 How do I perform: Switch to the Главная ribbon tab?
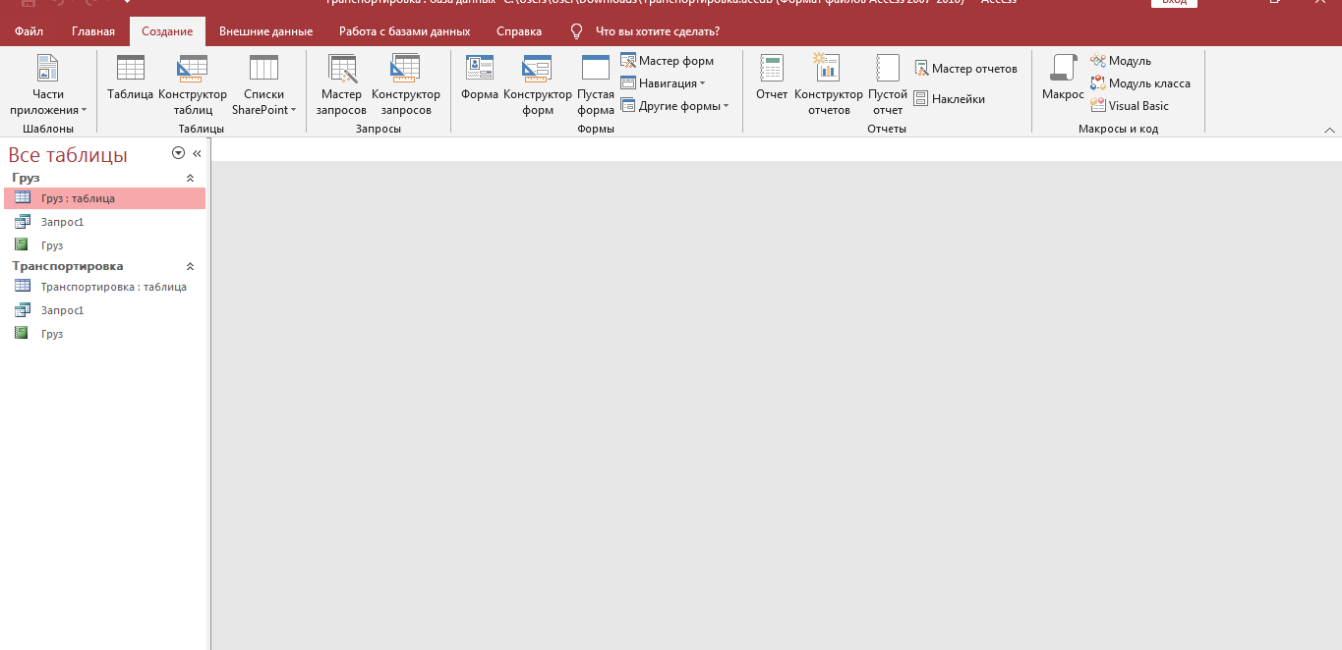(93, 31)
